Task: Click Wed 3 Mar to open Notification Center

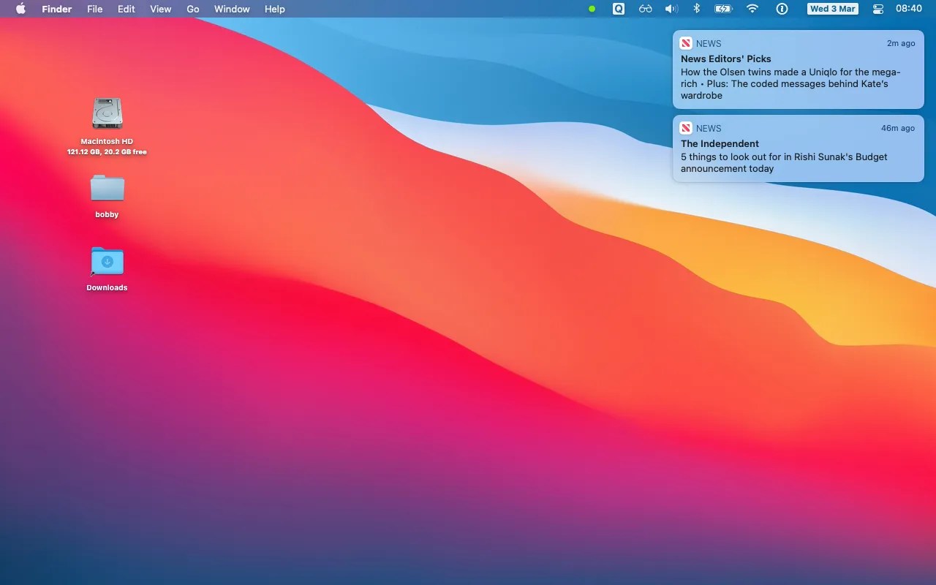Action: (832, 9)
